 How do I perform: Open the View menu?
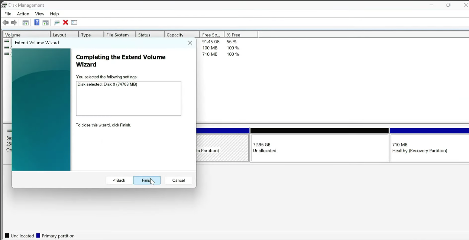pos(40,14)
